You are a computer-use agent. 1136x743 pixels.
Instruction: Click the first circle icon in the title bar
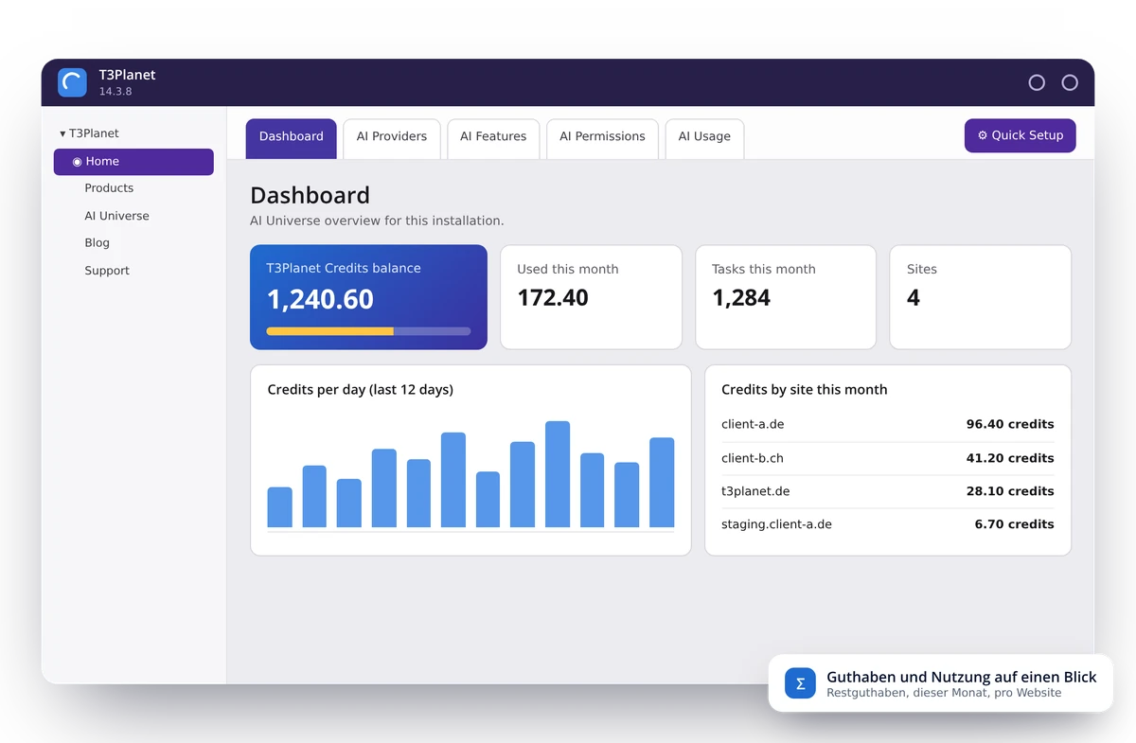click(x=1037, y=82)
